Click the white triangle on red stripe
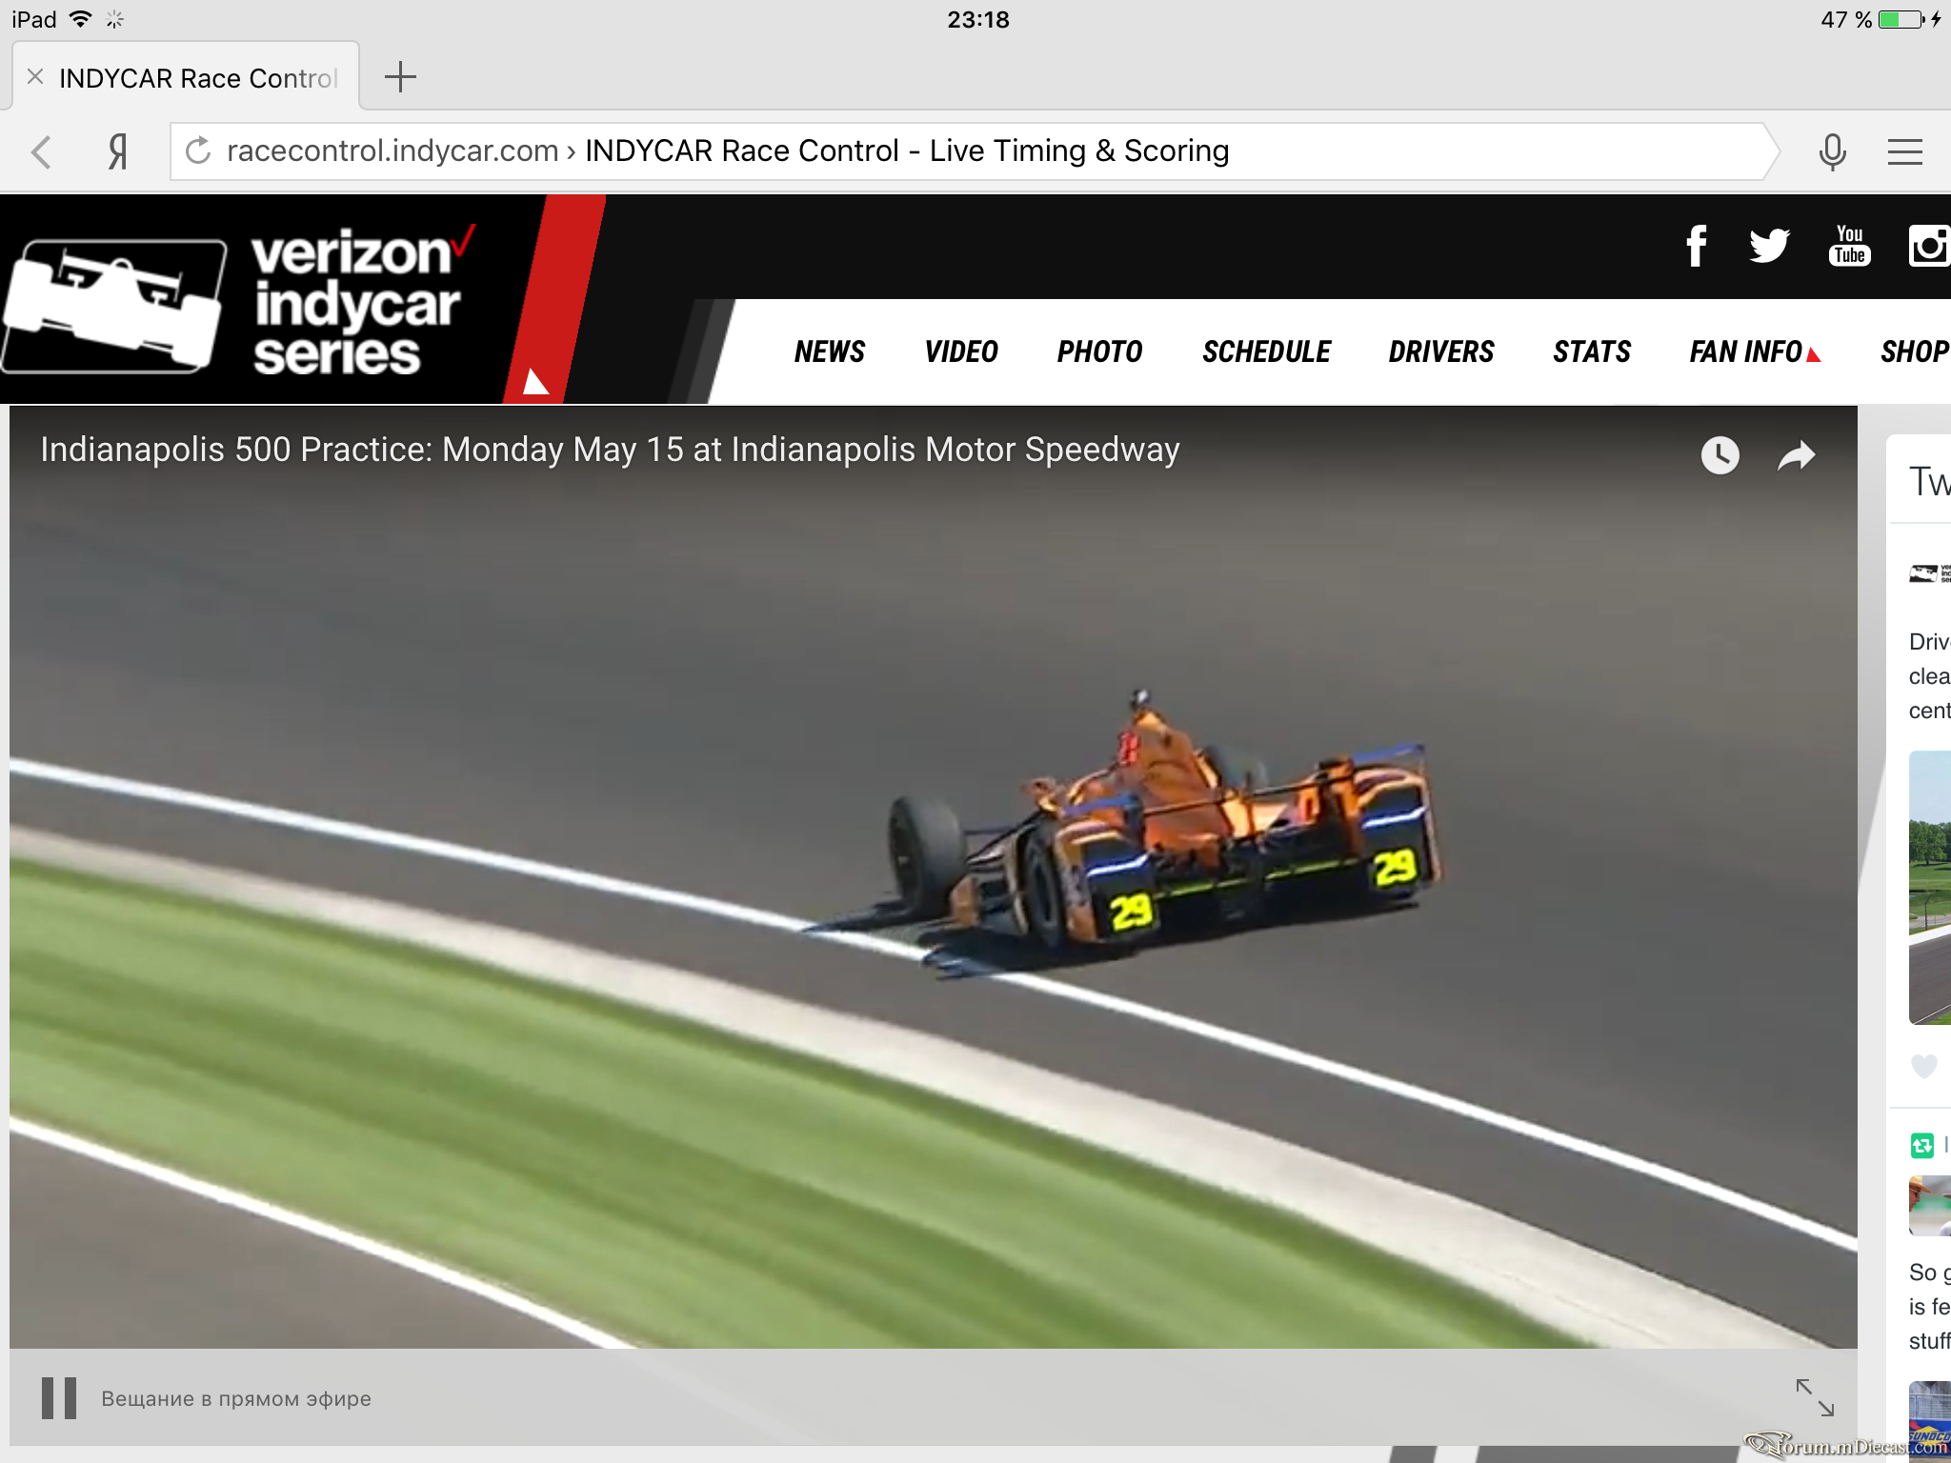 click(536, 382)
